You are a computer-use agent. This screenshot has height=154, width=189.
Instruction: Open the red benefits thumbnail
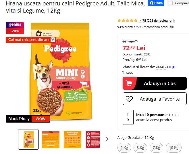[93, 139]
